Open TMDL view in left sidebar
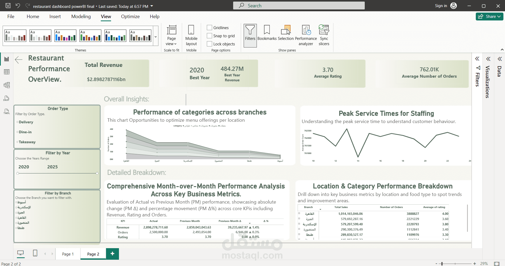505x266 pixels. (7, 111)
